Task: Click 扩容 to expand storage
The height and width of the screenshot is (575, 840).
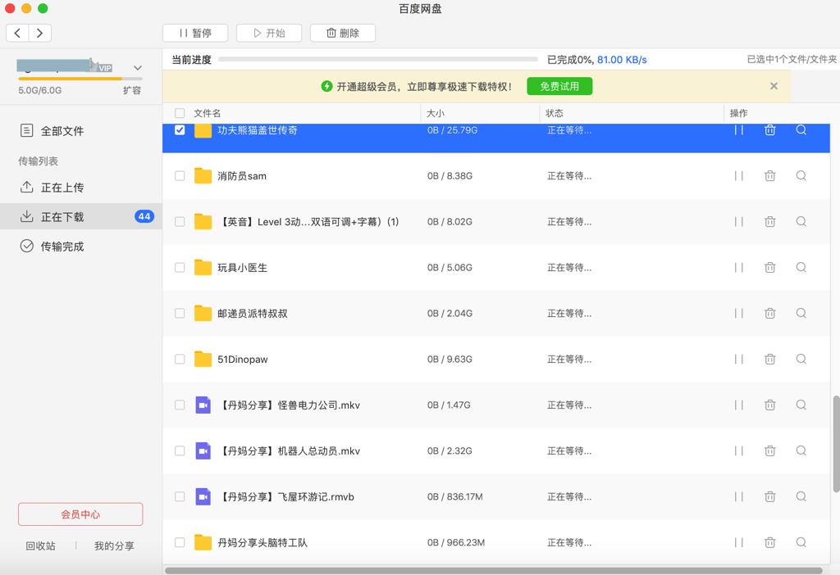Action: pyautogui.click(x=132, y=90)
